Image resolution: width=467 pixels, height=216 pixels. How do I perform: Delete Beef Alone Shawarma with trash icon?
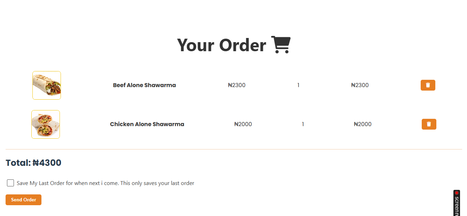(x=428, y=85)
